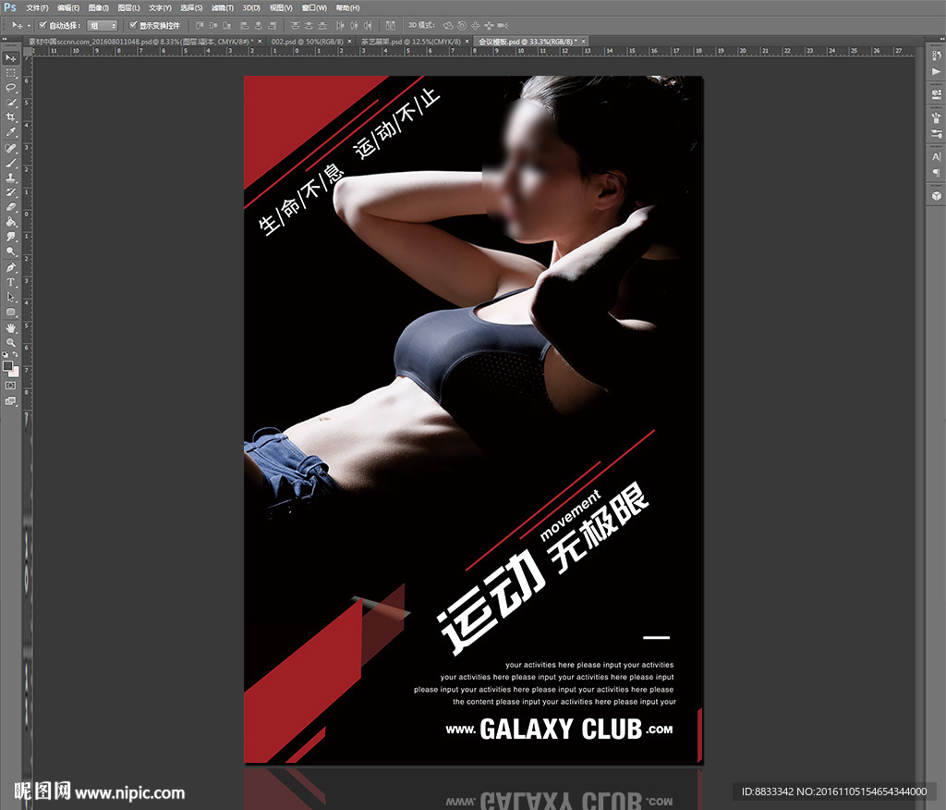Toggle Quick Mask mode
946x810 pixels.
(x=10, y=386)
